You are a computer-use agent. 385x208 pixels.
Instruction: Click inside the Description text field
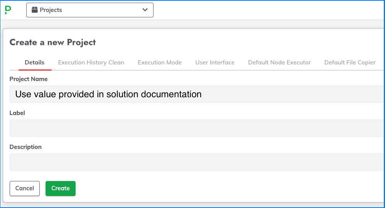tap(197, 162)
